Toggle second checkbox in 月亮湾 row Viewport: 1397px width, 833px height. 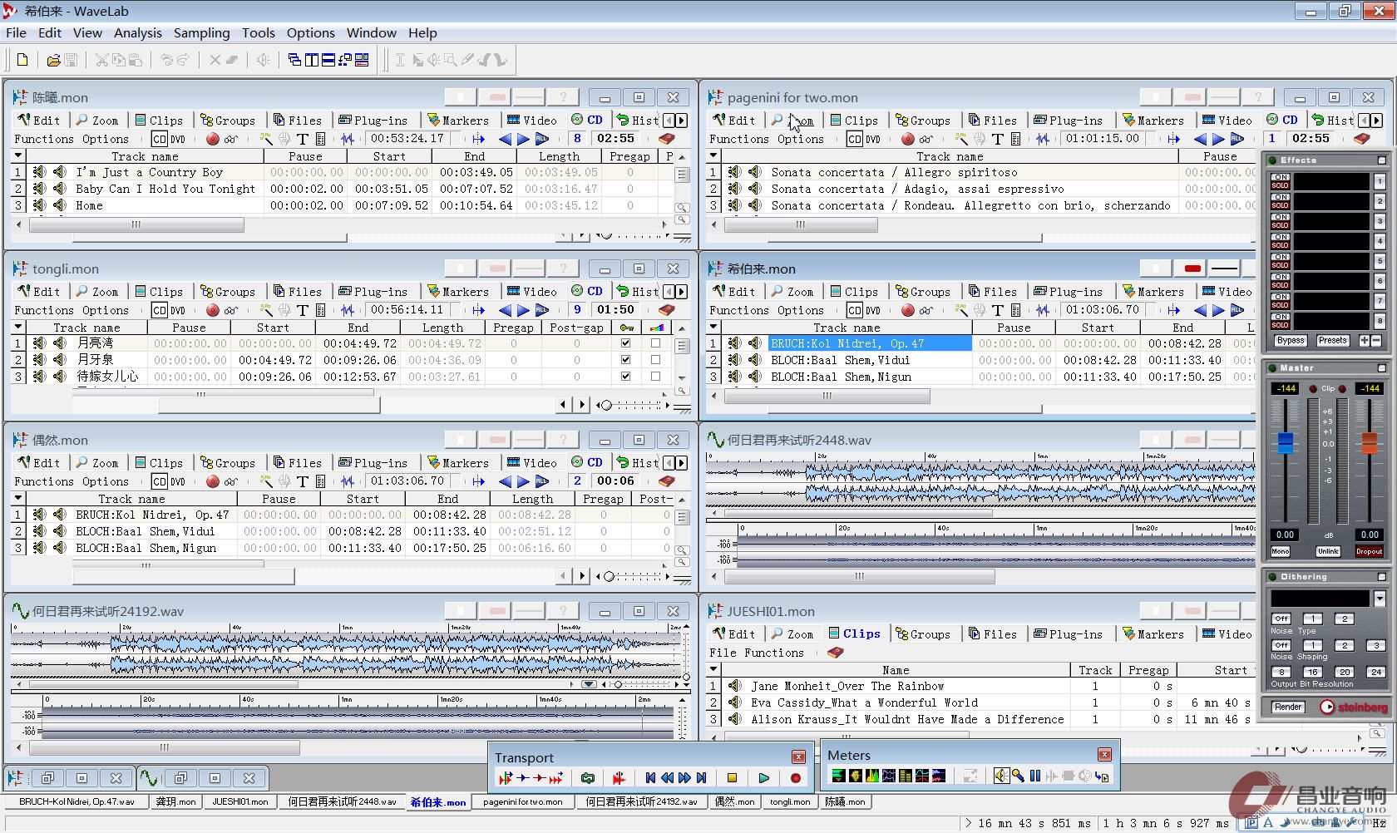point(655,343)
